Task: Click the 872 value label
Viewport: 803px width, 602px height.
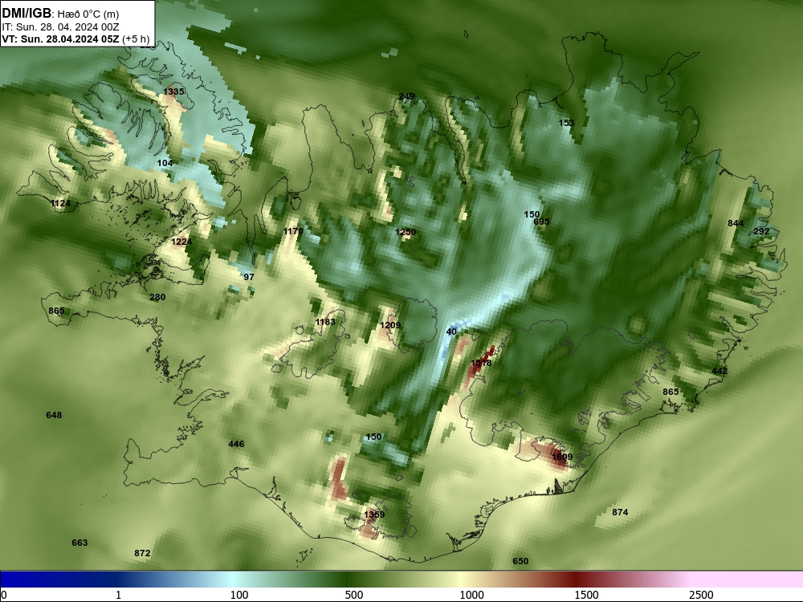Action: click(142, 553)
